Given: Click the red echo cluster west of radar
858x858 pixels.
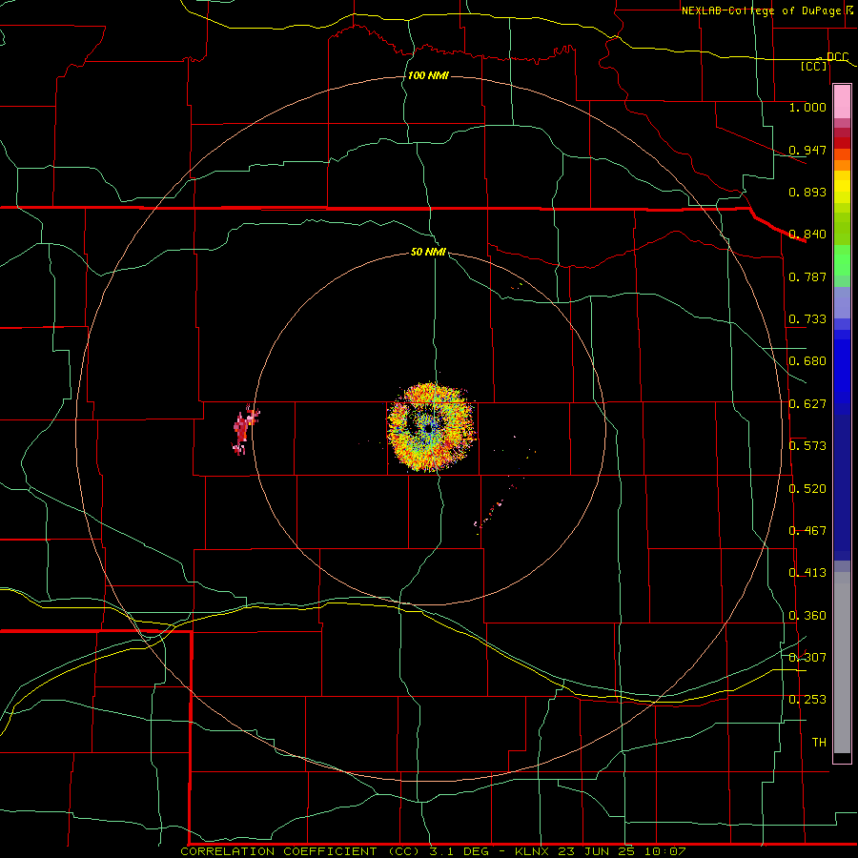Looking at the screenshot, I should pos(245,430).
